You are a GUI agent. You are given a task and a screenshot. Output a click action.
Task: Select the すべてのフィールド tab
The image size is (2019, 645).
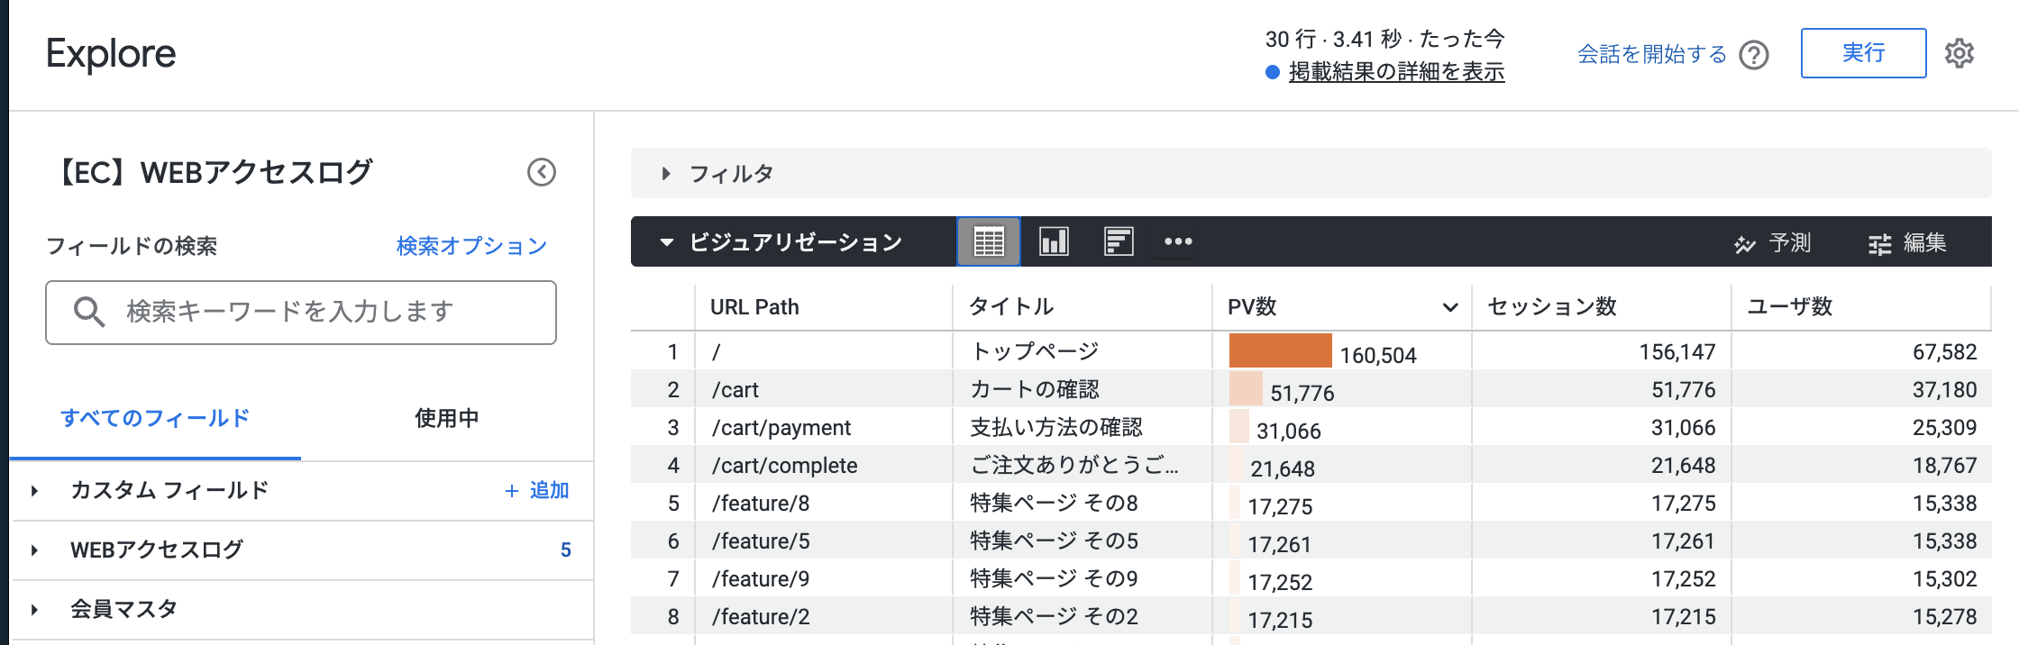coord(155,418)
